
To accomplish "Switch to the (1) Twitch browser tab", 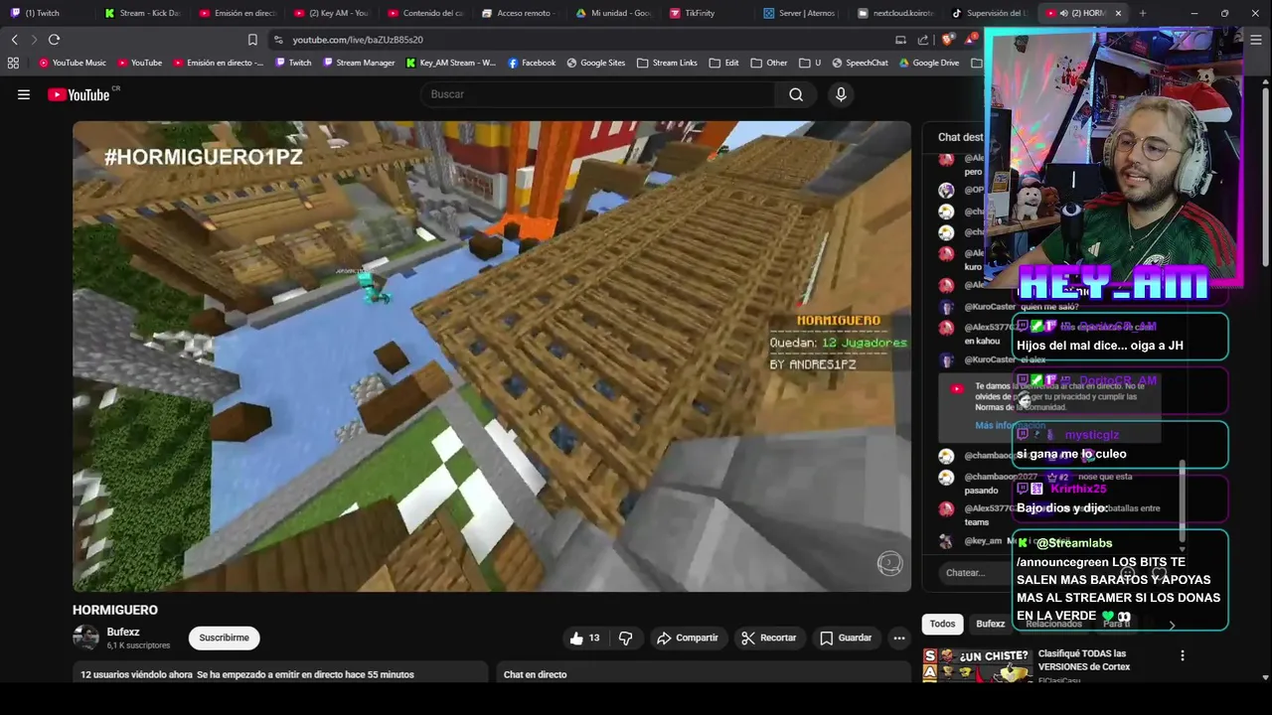I will tap(45, 13).
